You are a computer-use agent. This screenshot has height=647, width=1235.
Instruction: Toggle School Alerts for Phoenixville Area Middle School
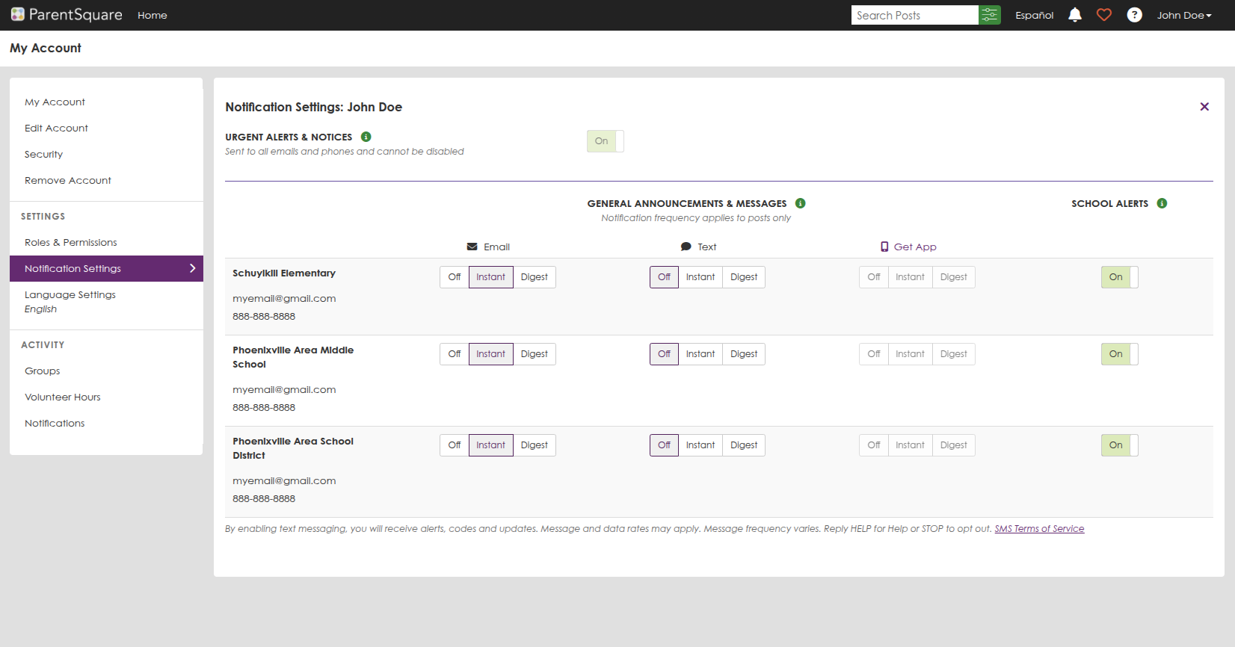pos(1120,354)
